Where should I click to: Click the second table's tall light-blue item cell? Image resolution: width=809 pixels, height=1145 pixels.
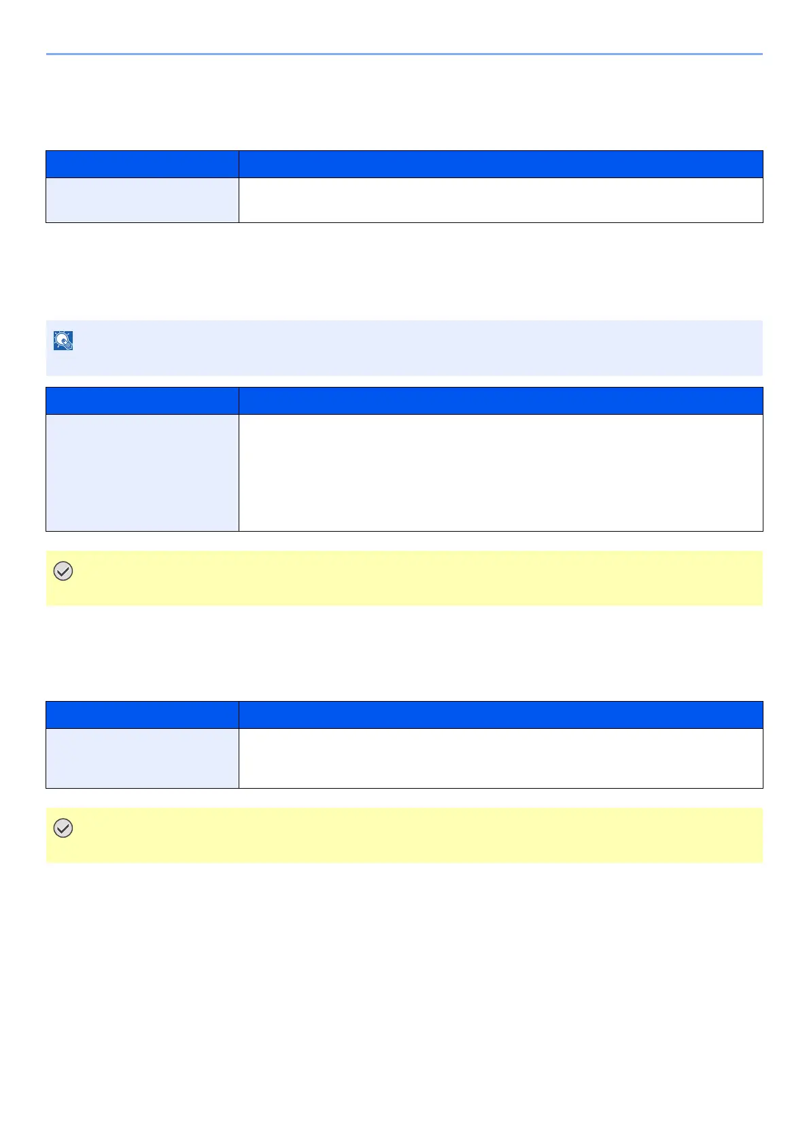[142, 473]
